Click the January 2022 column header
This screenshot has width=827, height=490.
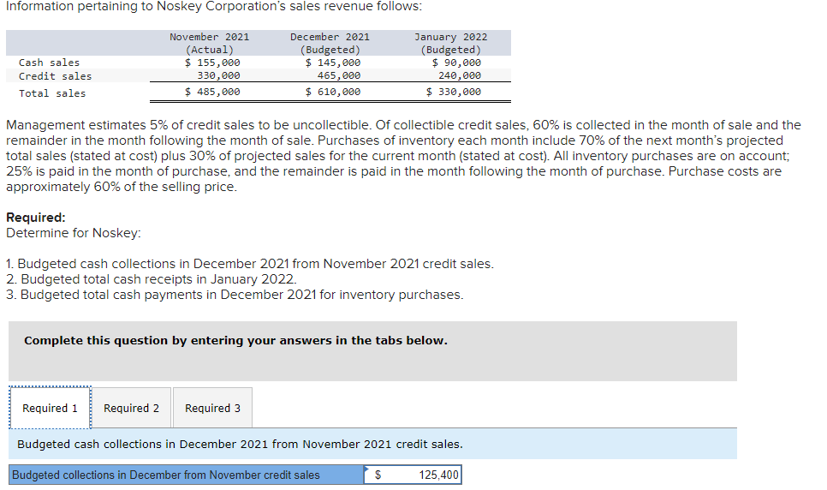tap(451, 44)
